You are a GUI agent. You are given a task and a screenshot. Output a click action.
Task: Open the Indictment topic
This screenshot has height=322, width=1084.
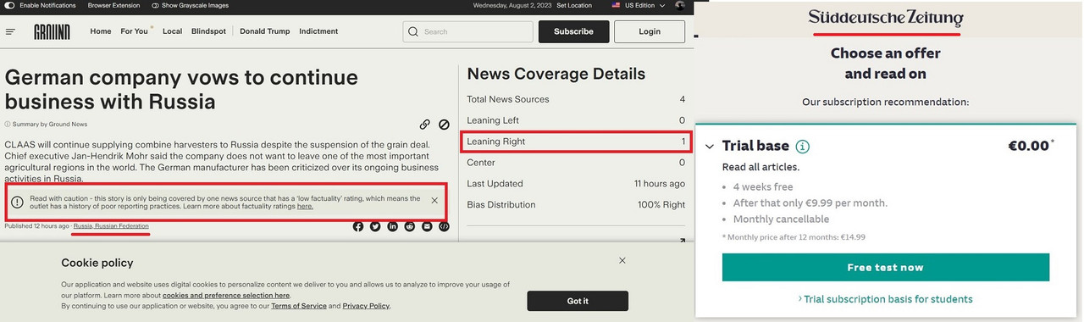tap(318, 31)
